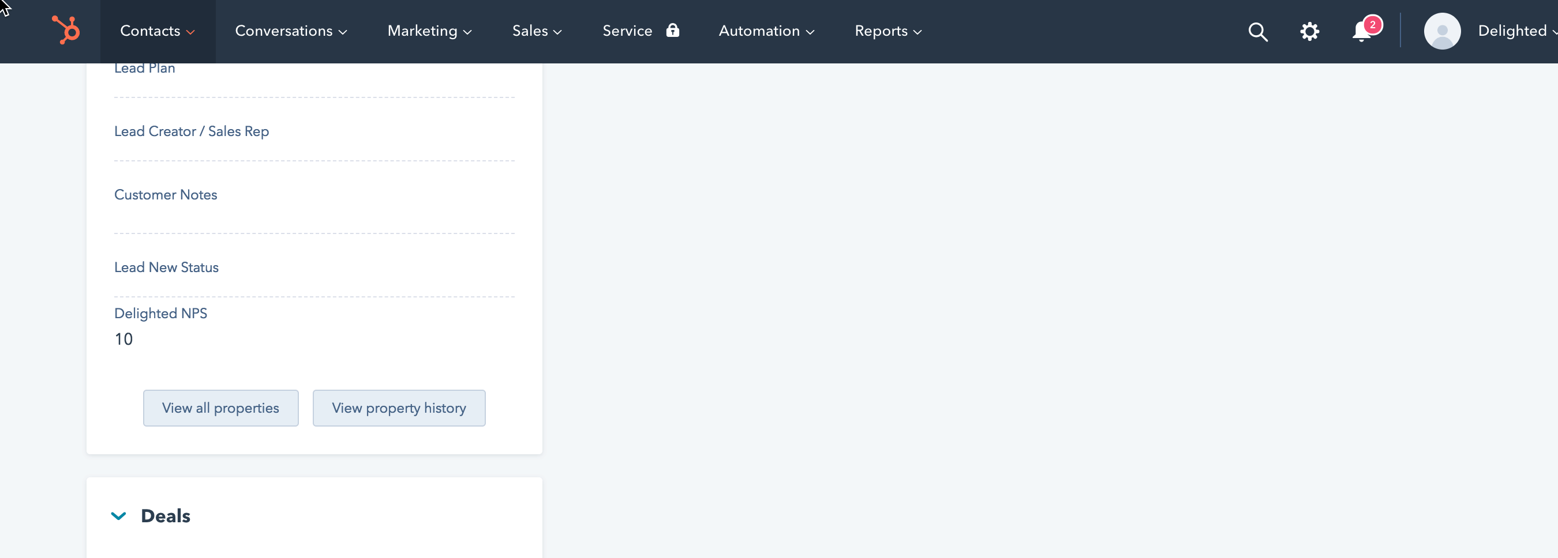
Task: Click the Service lock icon
Action: point(673,30)
